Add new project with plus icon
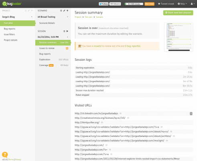The height and width of the screenshot is (161, 197). [x=32, y=10]
